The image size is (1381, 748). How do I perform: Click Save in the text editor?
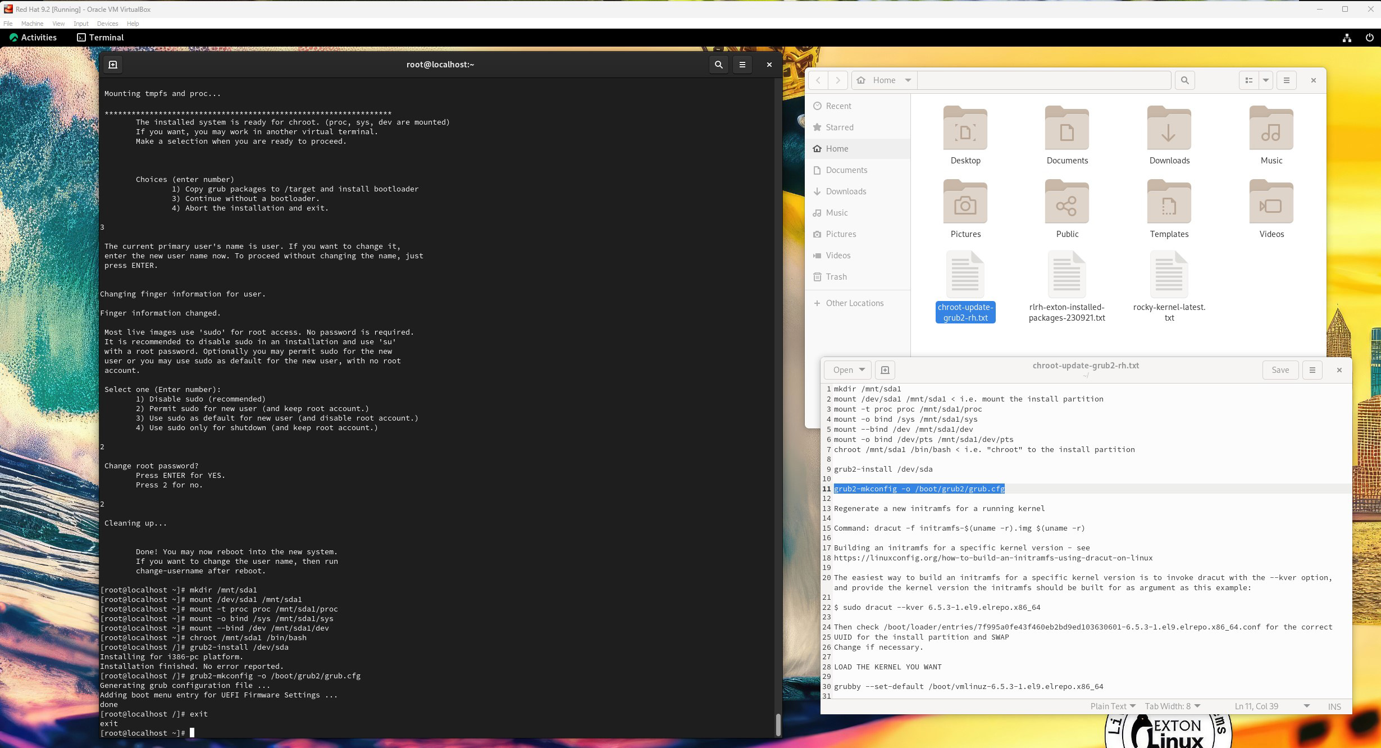pos(1280,370)
